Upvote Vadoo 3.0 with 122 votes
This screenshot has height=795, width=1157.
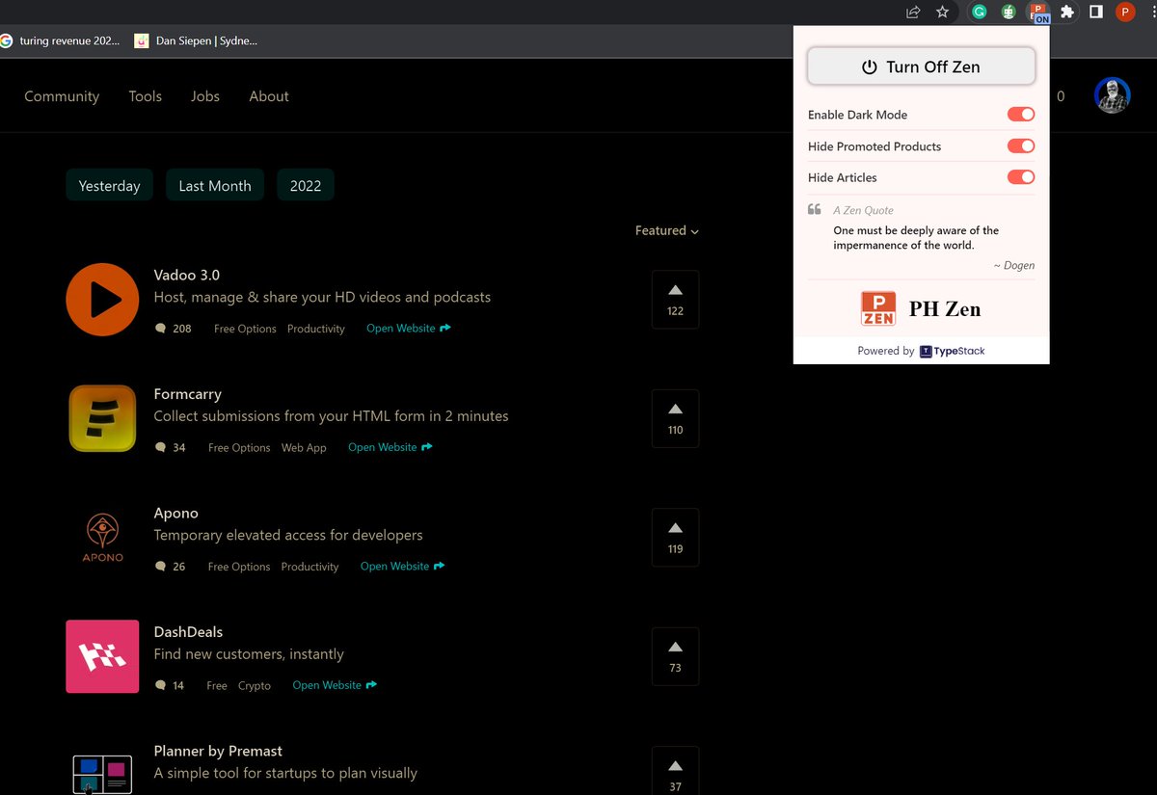[675, 300]
